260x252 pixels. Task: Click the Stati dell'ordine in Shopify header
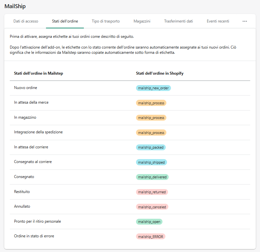pyautogui.click(x=160, y=73)
